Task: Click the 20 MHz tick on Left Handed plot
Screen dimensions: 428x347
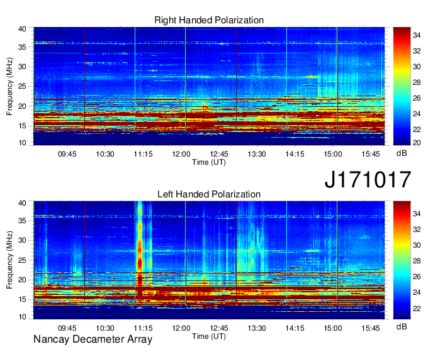Action: [22, 280]
